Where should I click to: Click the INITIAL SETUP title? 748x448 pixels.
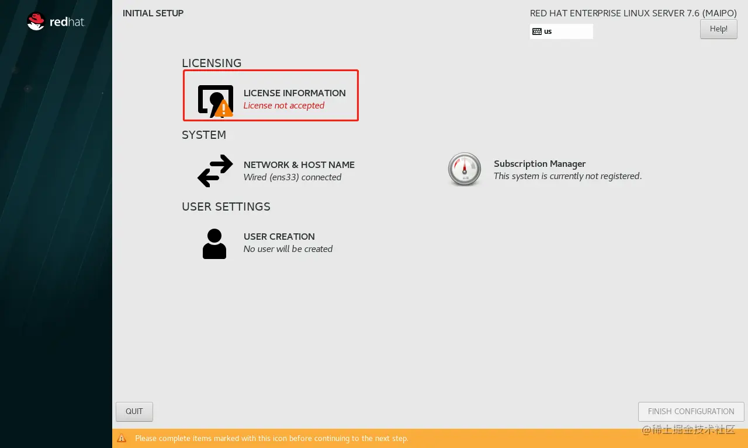[153, 13]
